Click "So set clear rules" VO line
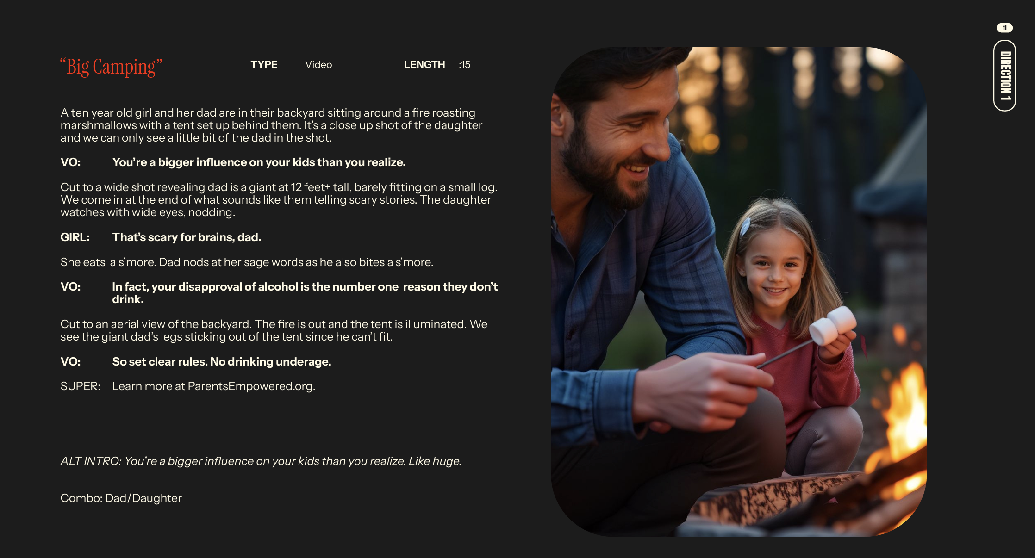 (x=221, y=362)
